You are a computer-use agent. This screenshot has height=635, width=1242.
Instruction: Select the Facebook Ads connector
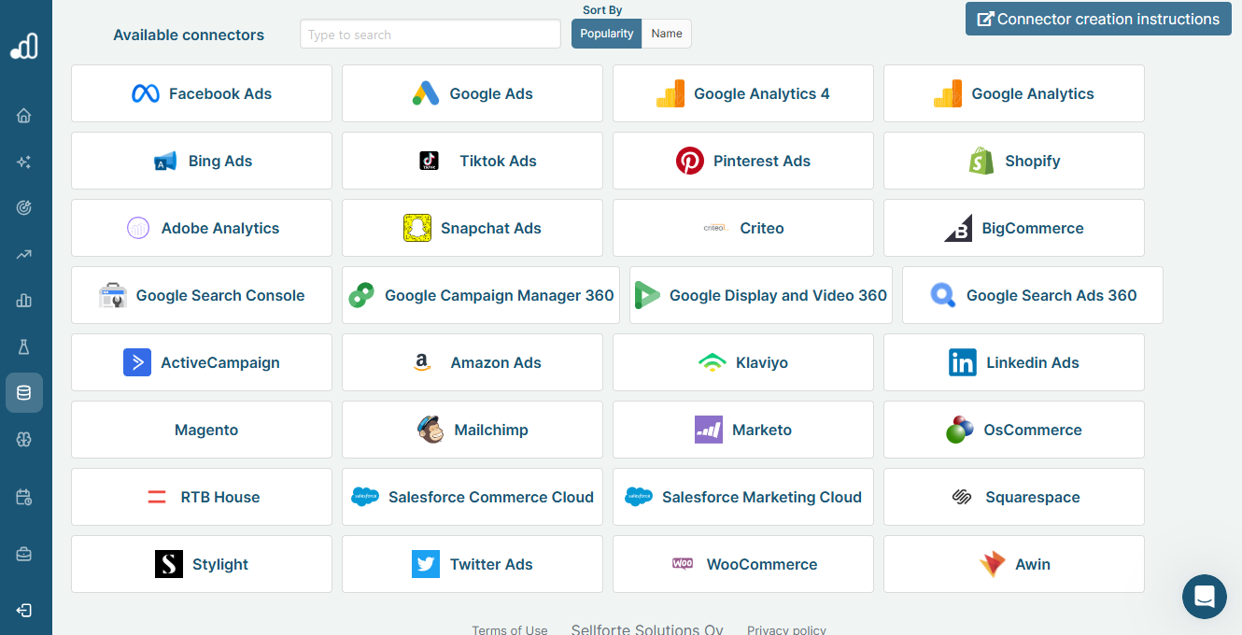point(201,93)
